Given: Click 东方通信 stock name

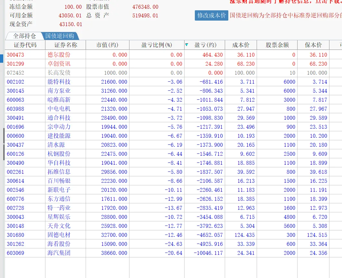Looking at the screenshot, I should point(59,199).
